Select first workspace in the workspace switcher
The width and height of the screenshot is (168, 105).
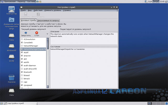pyautogui.click(x=149, y=103)
